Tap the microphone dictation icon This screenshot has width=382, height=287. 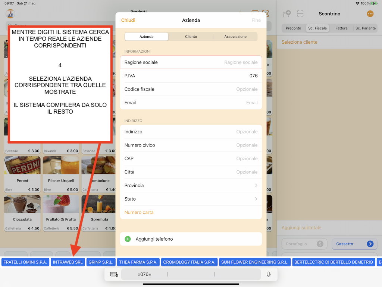pos(269,274)
